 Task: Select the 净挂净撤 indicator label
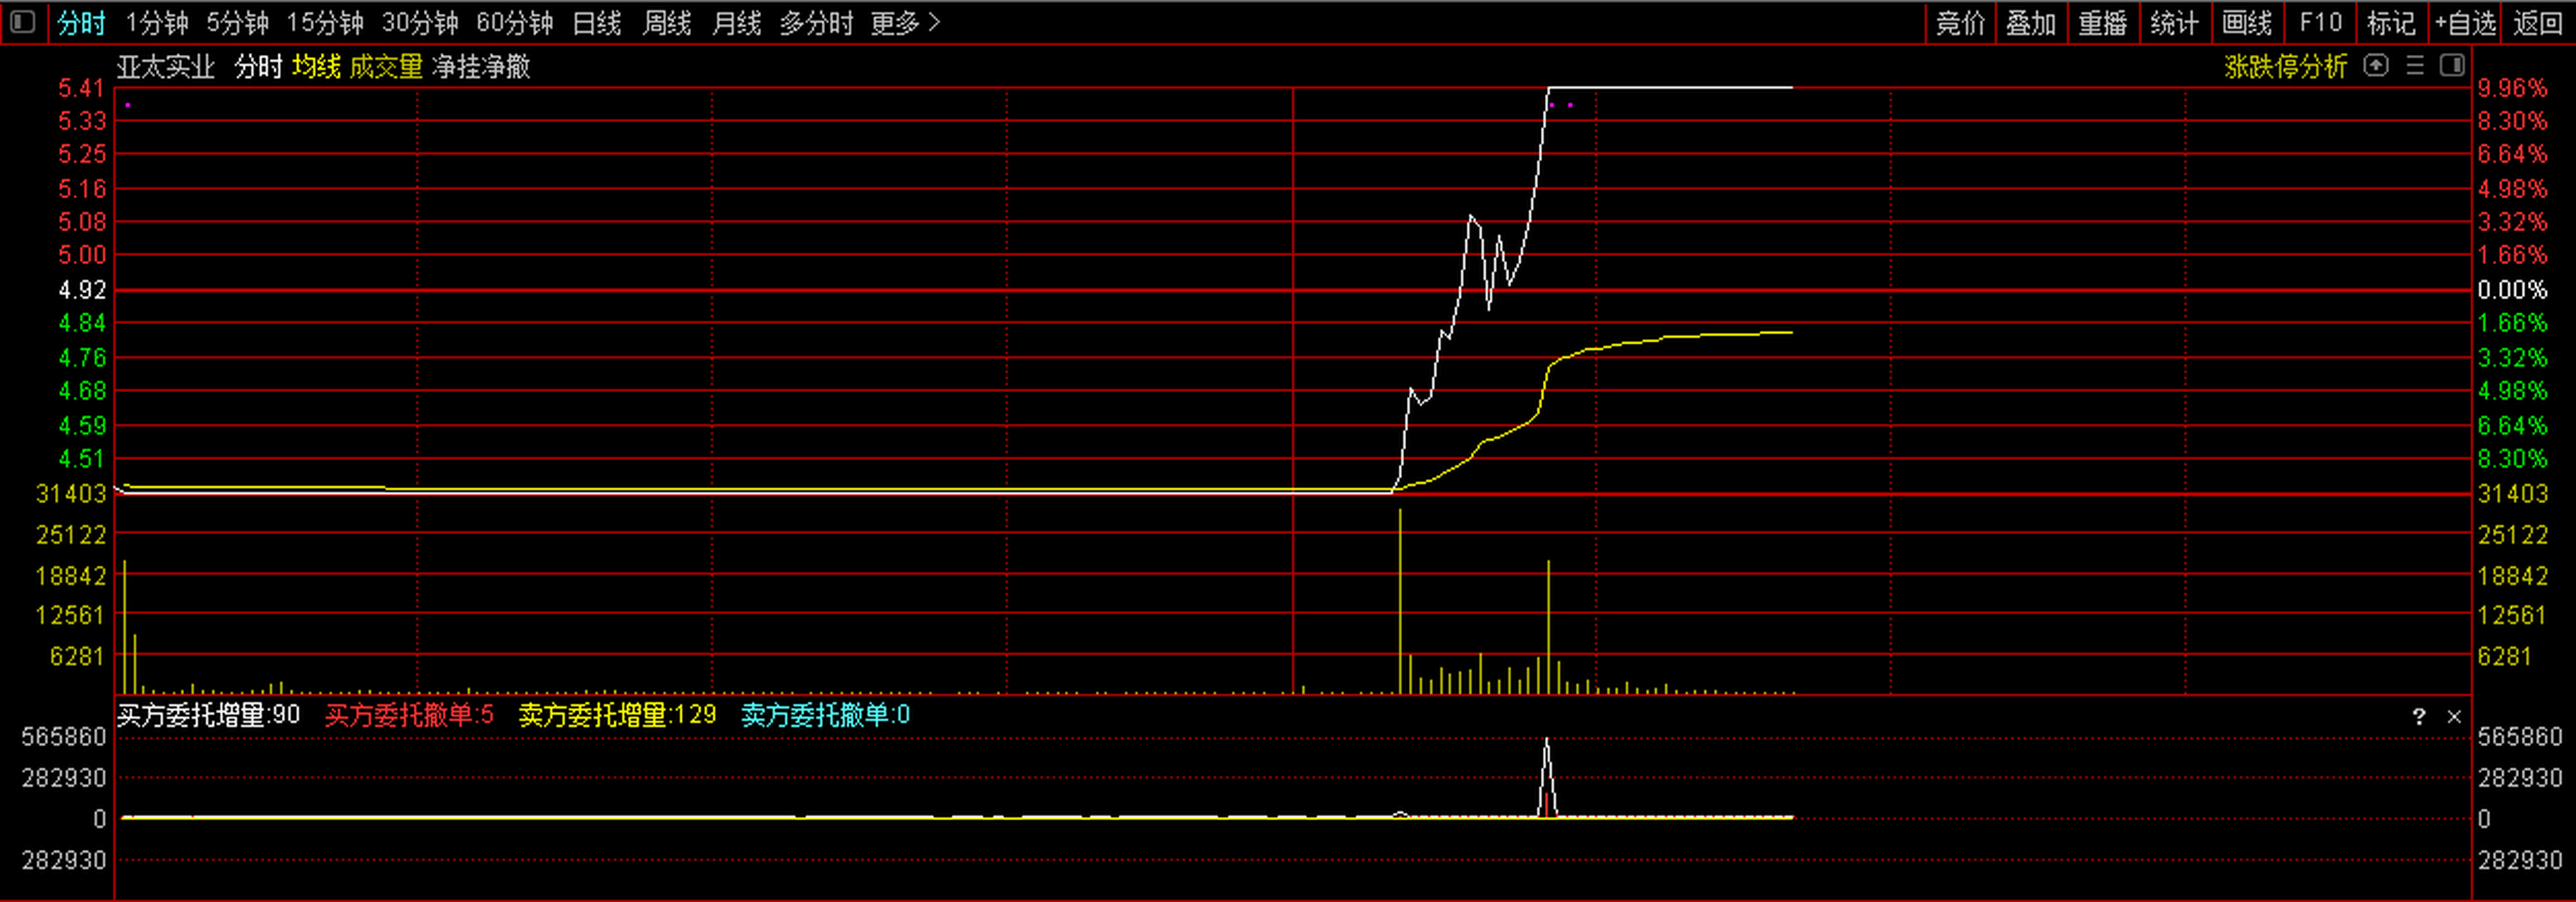click(481, 67)
